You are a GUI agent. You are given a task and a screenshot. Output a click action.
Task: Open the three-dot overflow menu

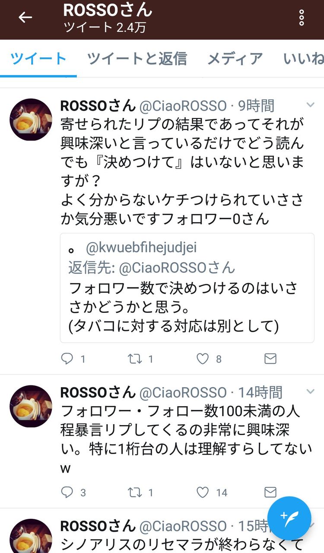tap(302, 17)
